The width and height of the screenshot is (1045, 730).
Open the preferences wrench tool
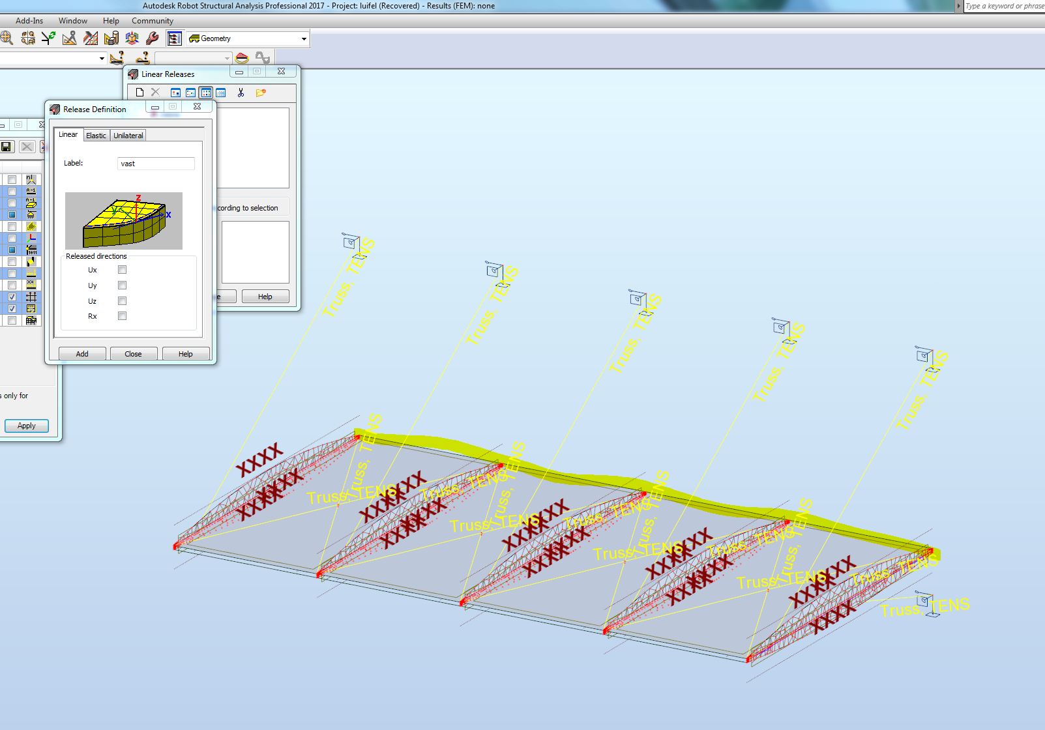152,38
